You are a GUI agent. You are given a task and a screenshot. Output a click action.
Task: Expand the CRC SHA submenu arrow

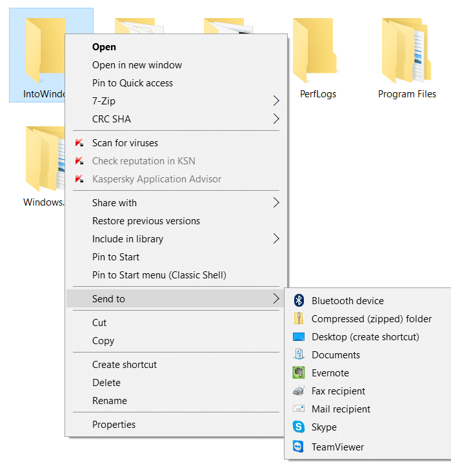276,119
